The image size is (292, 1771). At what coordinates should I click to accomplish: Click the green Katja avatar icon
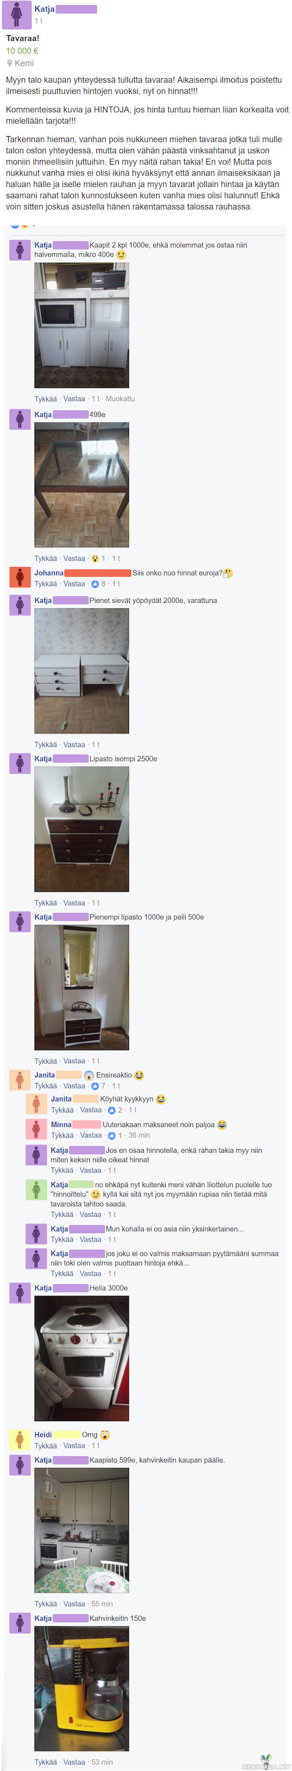coord(36,1189)
